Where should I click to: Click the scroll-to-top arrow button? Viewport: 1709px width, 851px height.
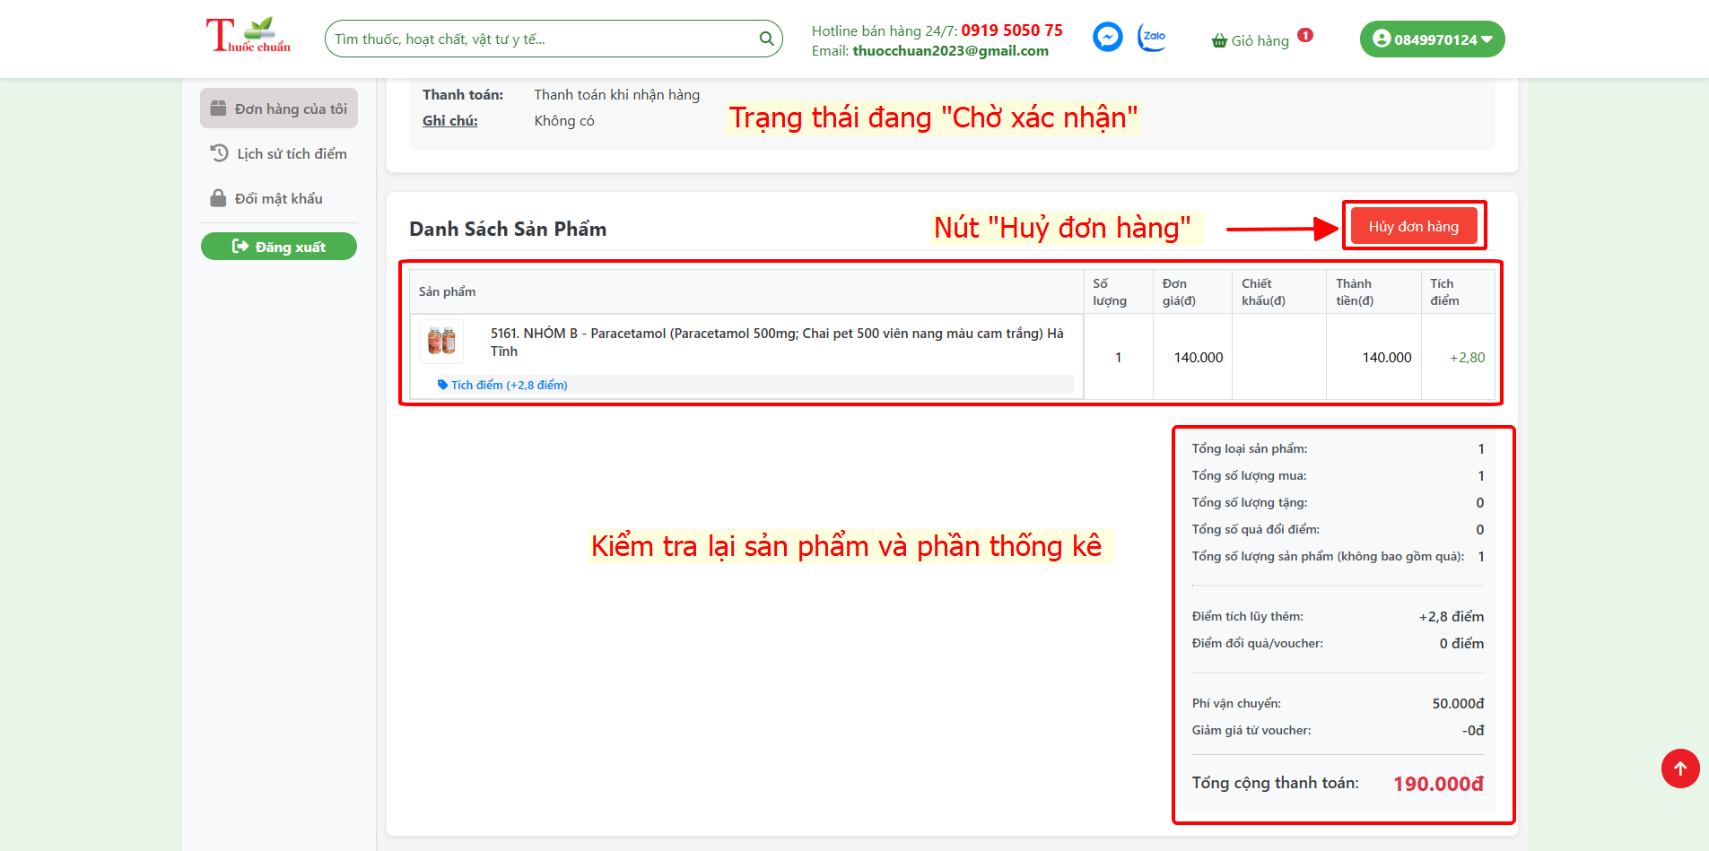1679,769
